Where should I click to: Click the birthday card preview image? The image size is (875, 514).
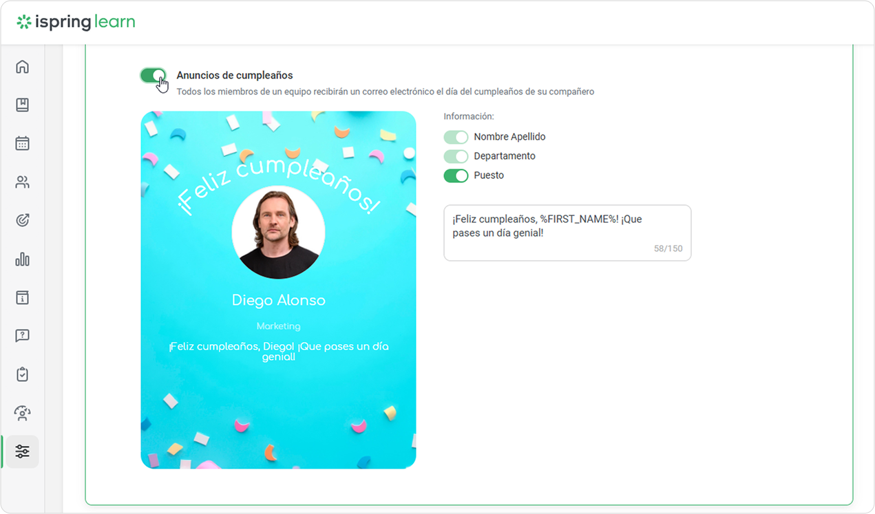click(278, 290)
